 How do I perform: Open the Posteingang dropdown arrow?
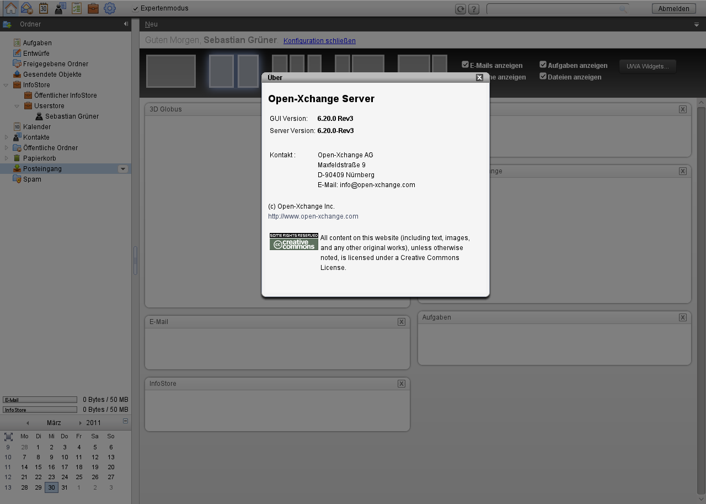pos(123,168)
